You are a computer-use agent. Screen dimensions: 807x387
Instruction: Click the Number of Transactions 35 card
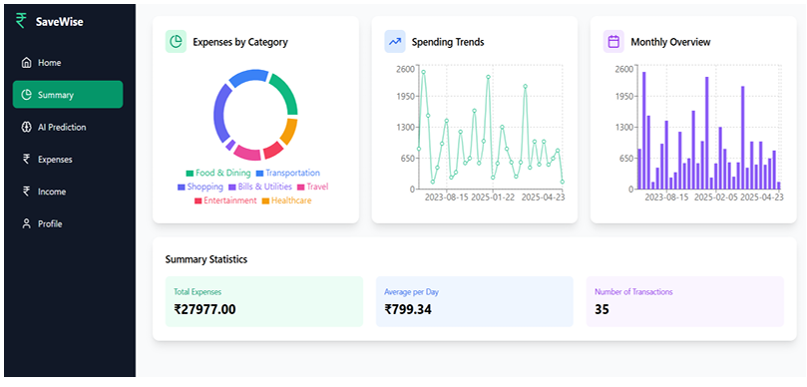point(685,301)
